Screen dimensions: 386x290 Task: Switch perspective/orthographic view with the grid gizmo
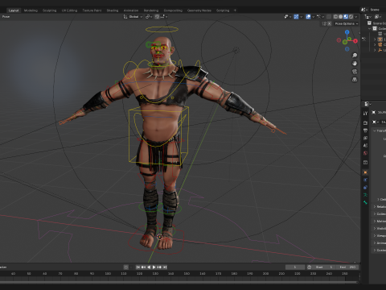pos(355,80)
